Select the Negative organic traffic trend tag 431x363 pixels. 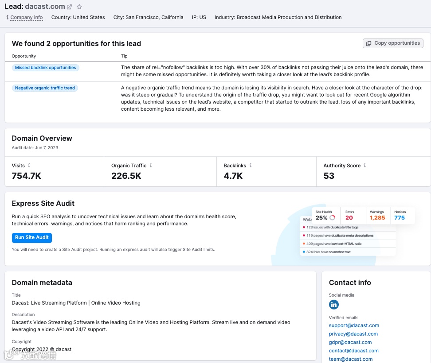coord(45,88)
